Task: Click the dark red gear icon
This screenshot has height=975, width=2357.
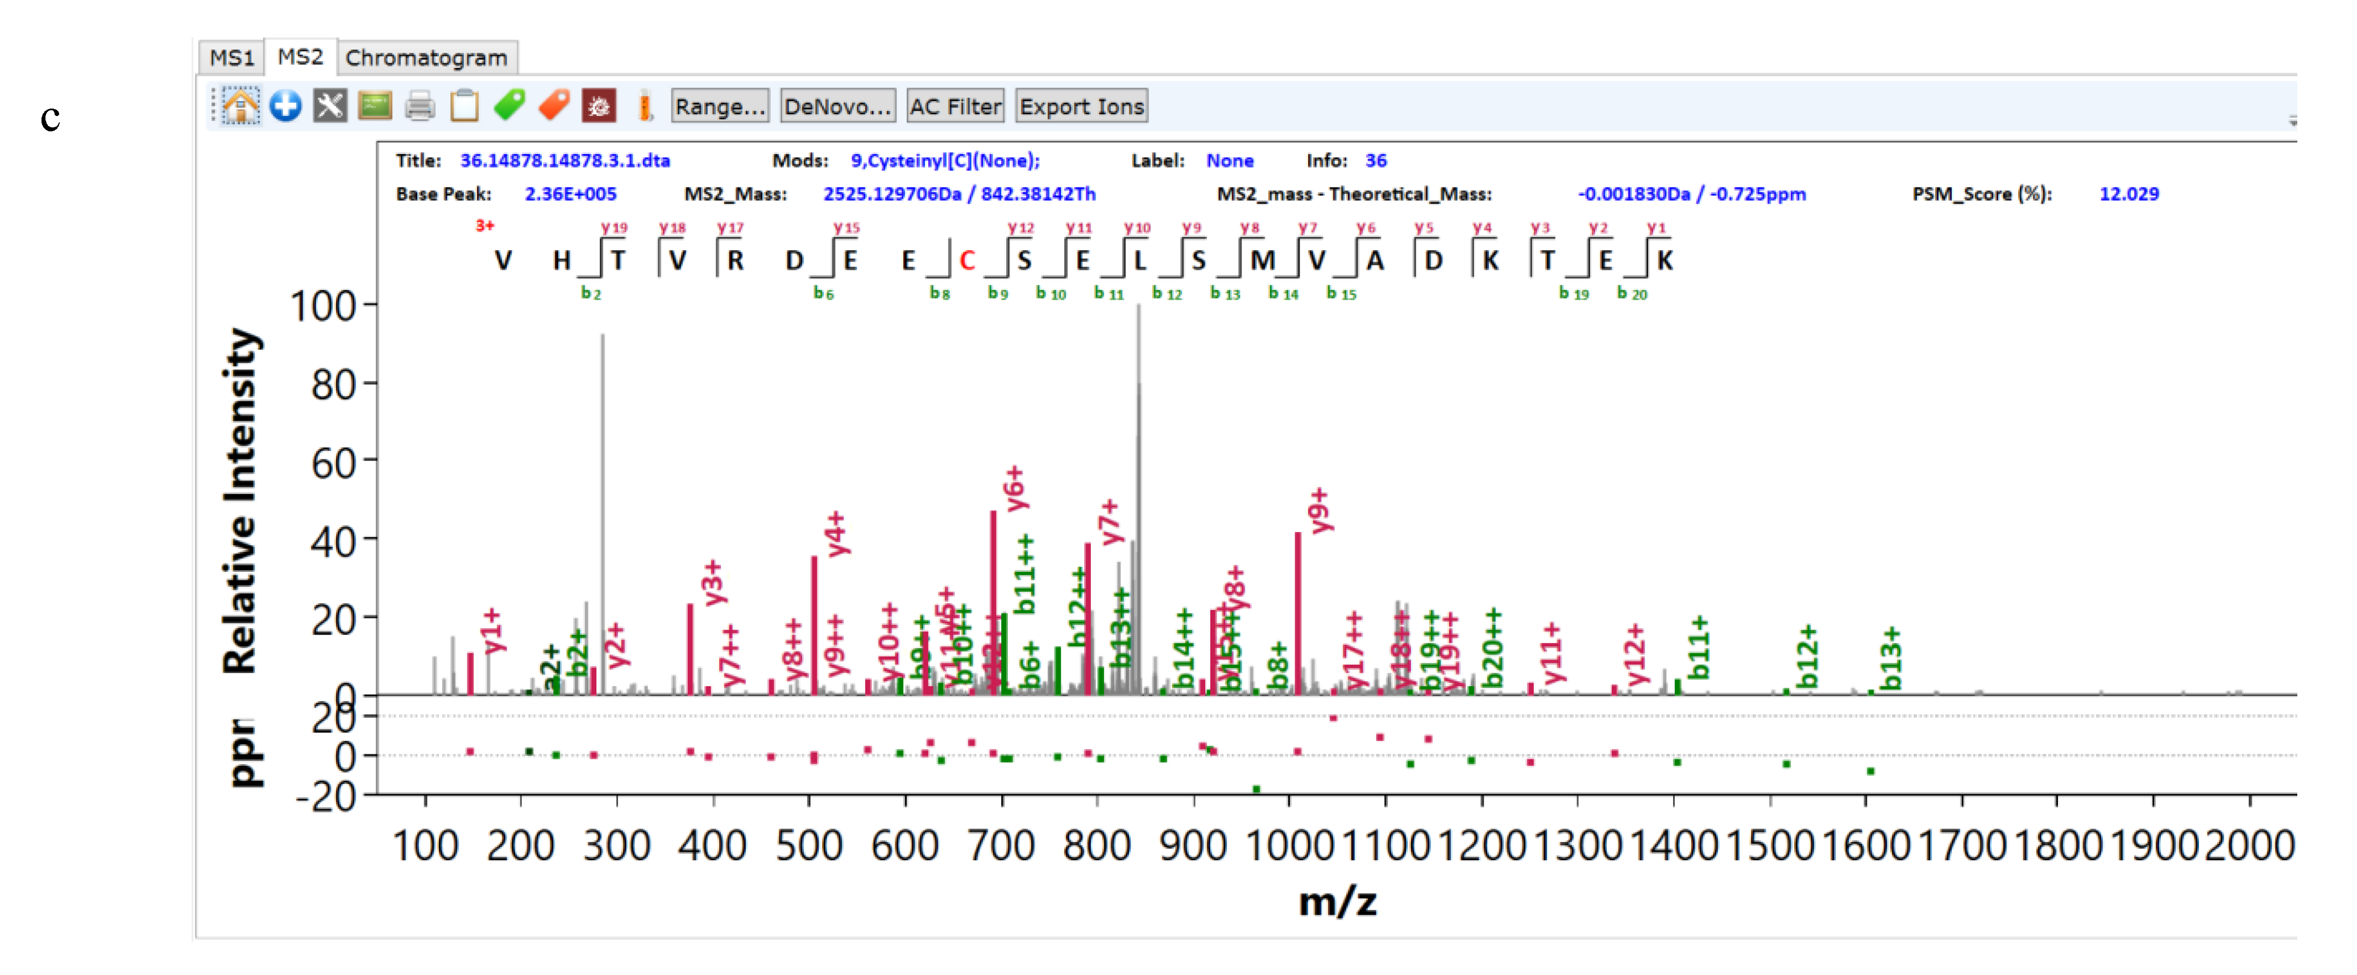Action: tap(599, 105)
